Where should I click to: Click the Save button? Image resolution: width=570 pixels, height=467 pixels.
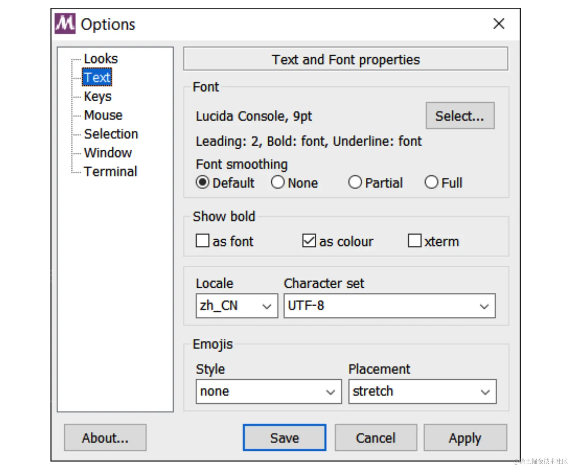[284, 438]
